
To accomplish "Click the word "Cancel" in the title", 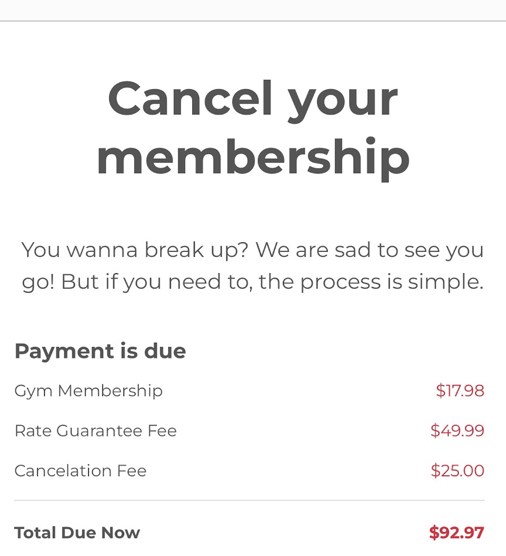I will 190,99.
